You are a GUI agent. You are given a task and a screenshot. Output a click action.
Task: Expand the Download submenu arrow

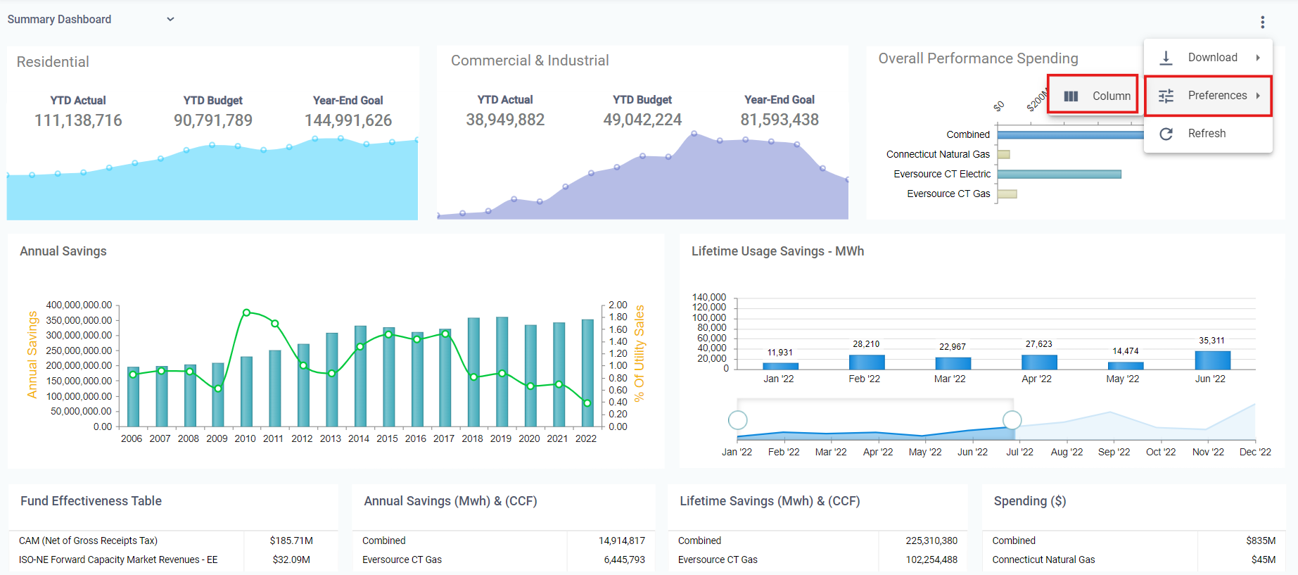click(1258, 58)
